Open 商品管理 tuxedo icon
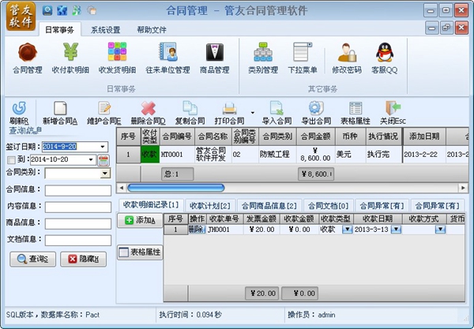This screenshot has width=474, height=329. point(215,58)
